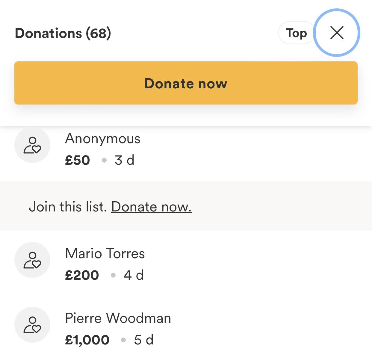The width and height of the screenshot is (372, 363).
Task: Select the Pierre Woodman donor name
Action: click(118, 318)
